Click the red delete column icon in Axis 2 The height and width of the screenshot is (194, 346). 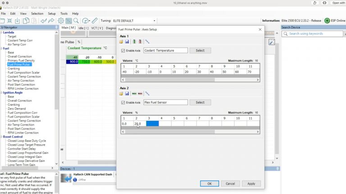(x=140, y=93)
